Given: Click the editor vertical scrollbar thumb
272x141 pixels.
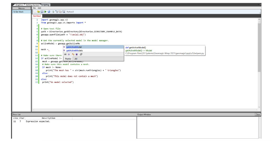Looking at the screenshot, I should tap(259, 48).
